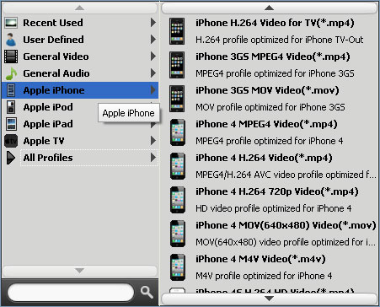Image resolution: width=380 pixels, height=307 pixels.
Task: Click icon of iPhone H.264 Video for TV
Action: 177,31
